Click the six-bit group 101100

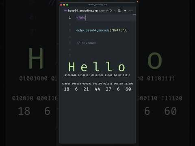[97, 84]
